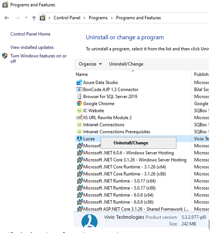Click the Intranet Connections program icon
The height and width of the screenshot is (233, 219).
click(79, 125)
